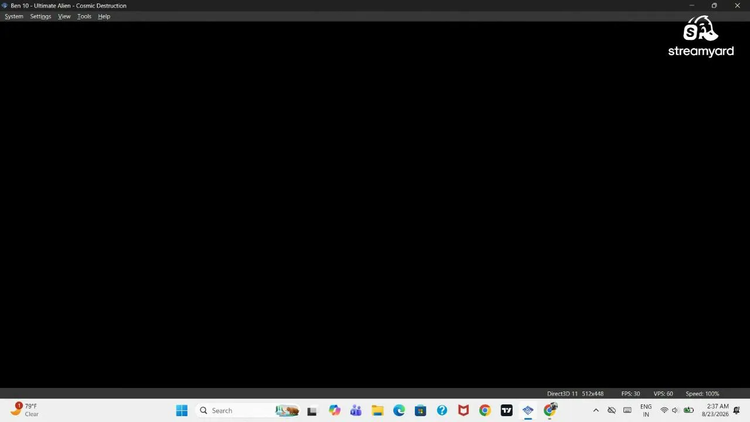Open the Get Help question mark app

[x=442, y=411]
